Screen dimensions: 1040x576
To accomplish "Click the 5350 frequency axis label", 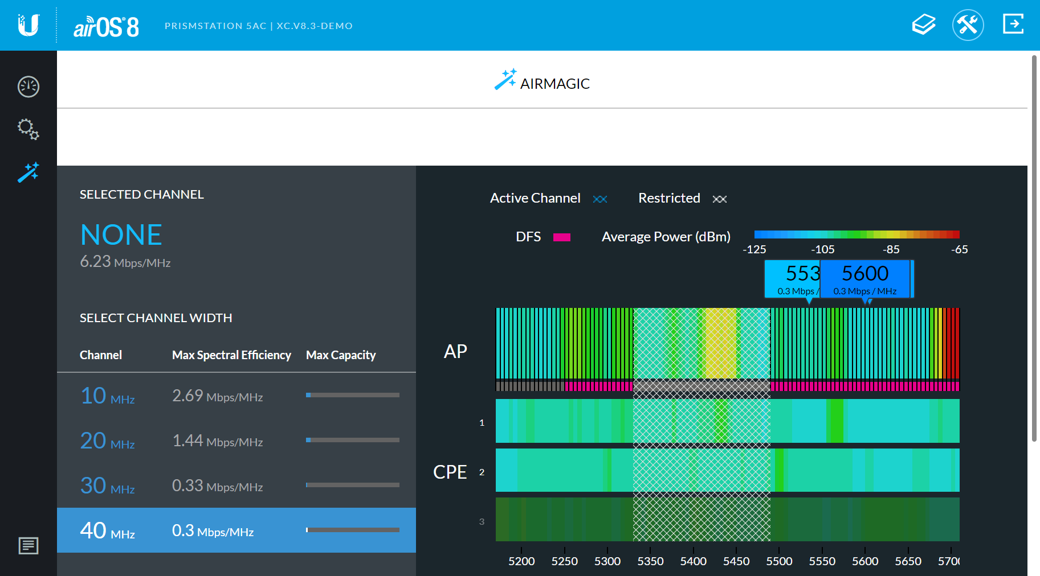I will click(650, 561).
